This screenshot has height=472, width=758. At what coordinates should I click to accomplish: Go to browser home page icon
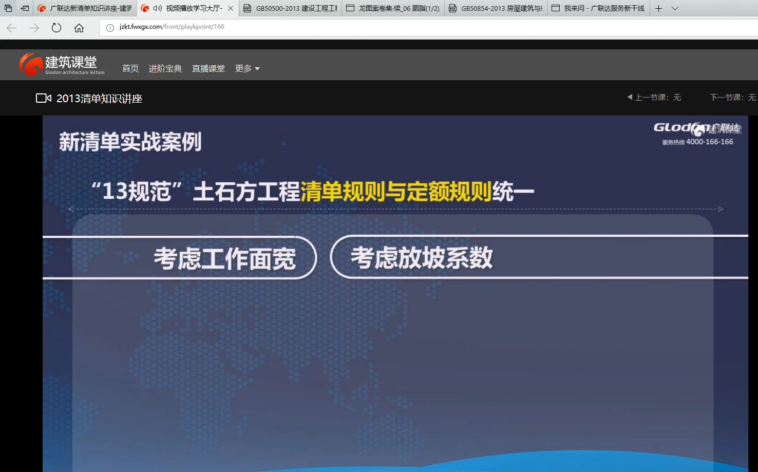click(x=79, y=28)
